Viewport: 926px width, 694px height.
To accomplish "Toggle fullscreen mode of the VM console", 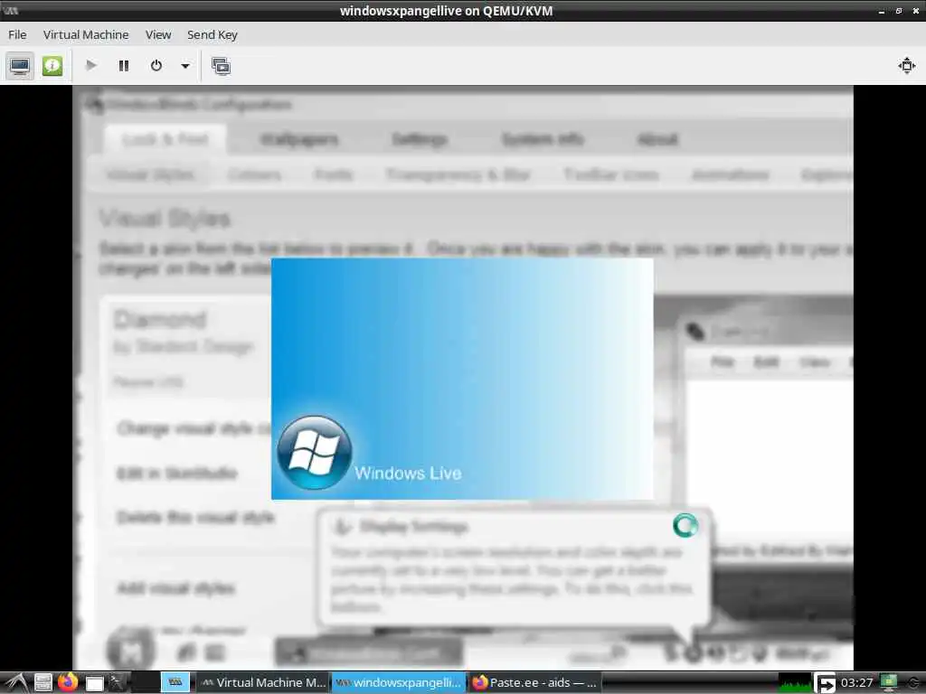I will (906, 65).
